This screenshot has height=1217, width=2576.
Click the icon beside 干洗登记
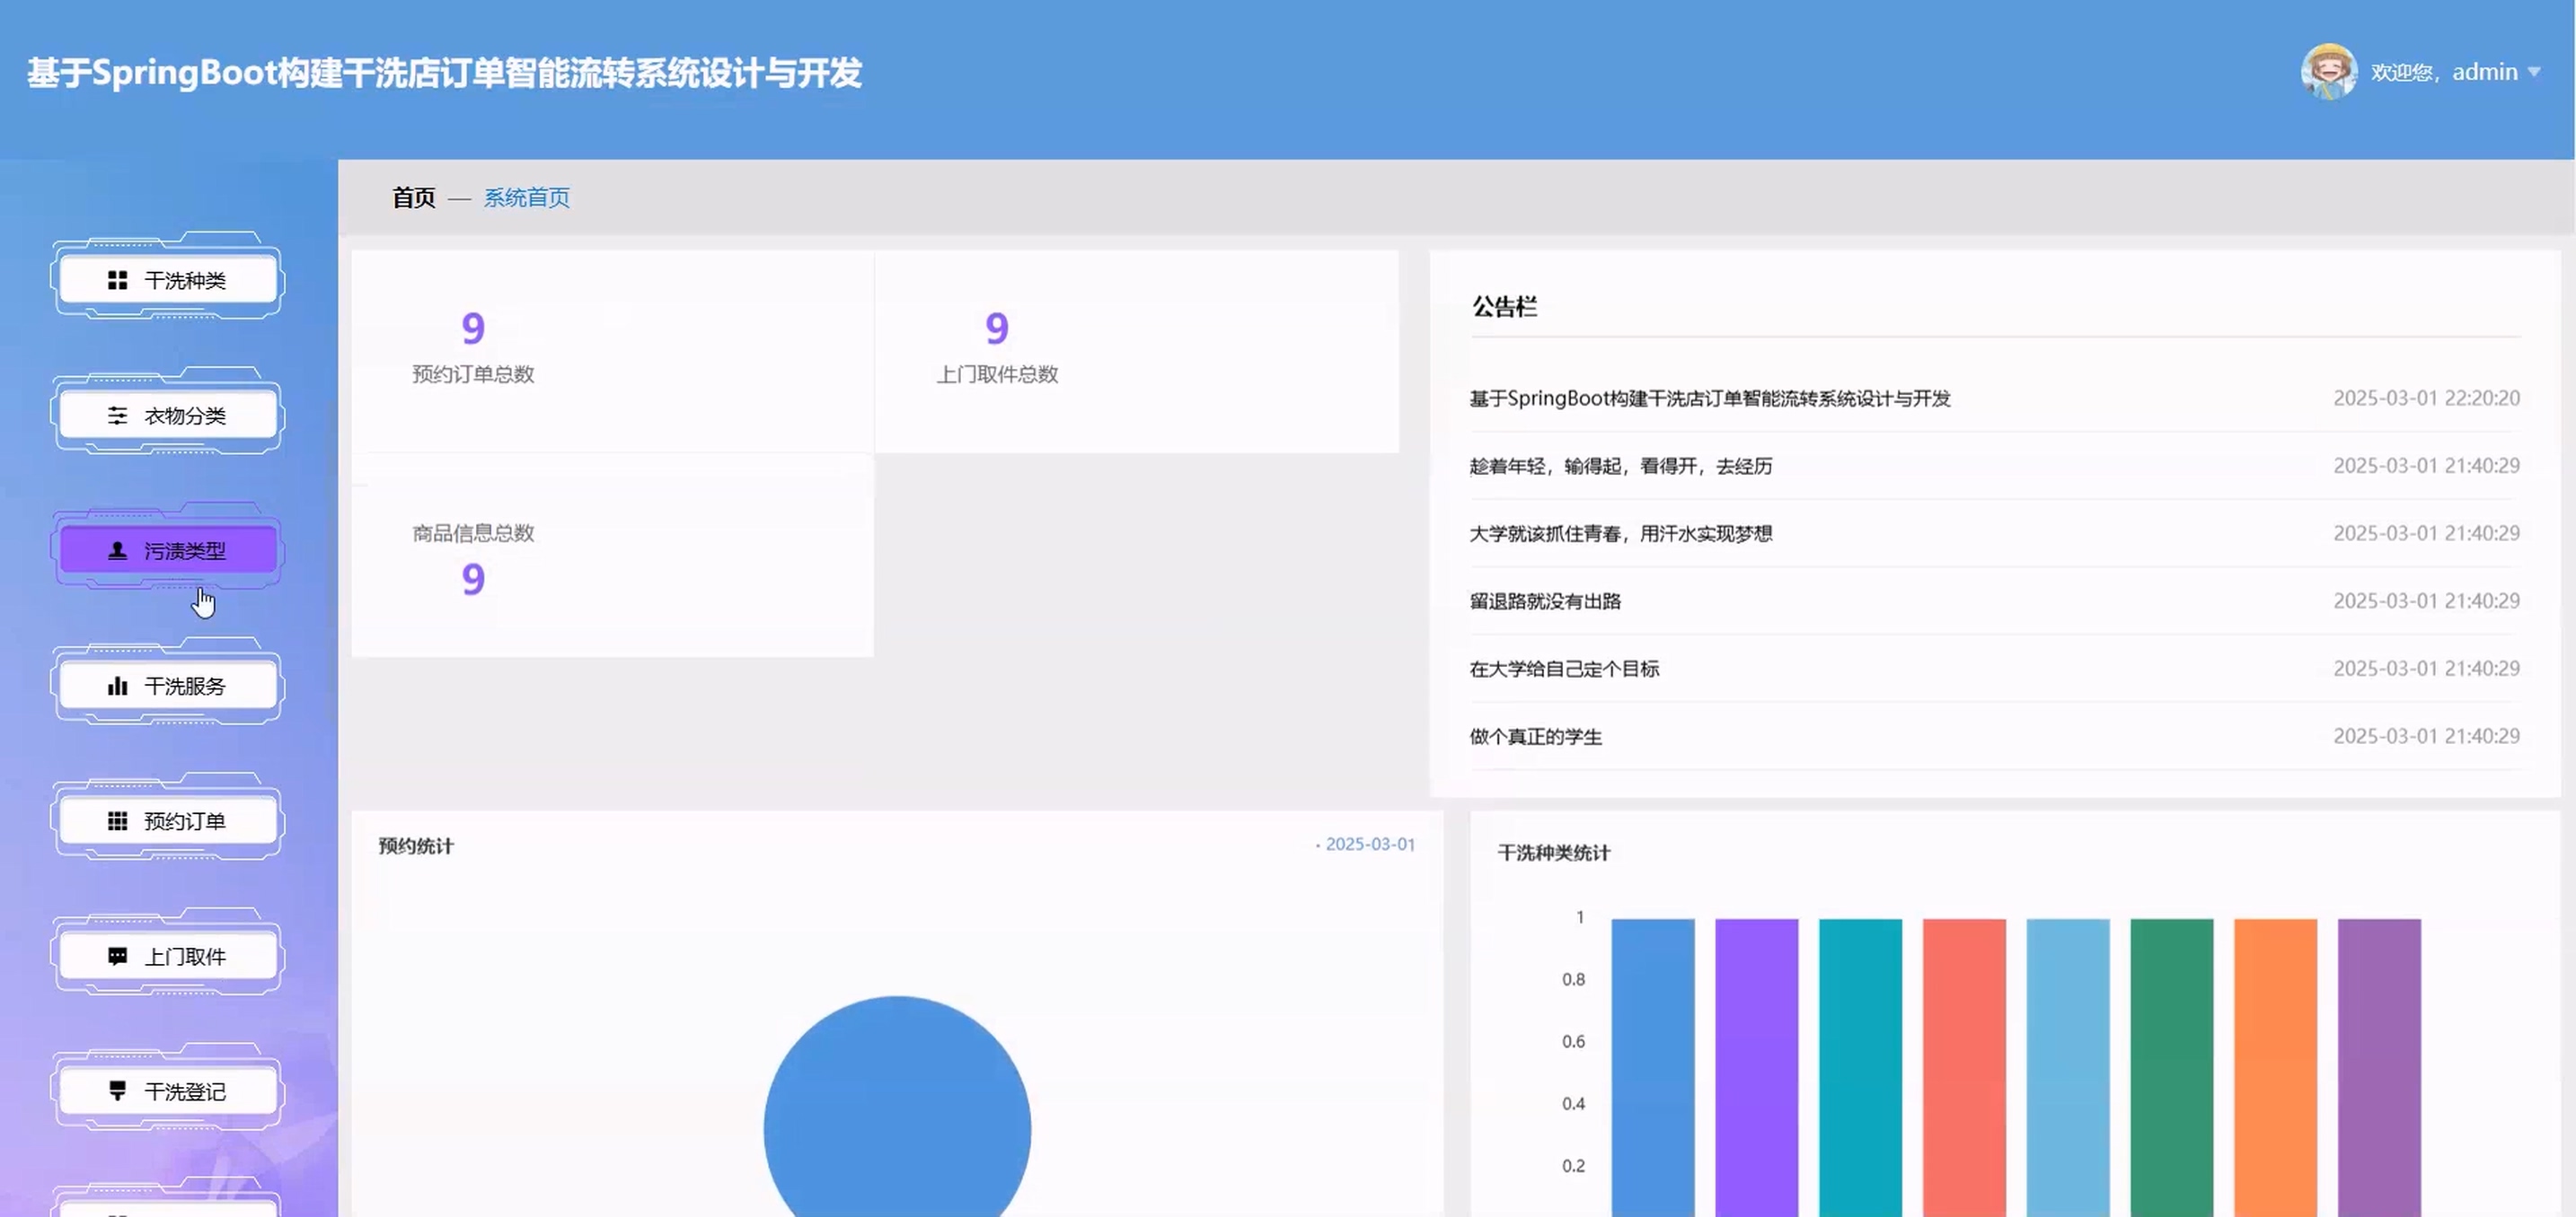[117, 1091]
